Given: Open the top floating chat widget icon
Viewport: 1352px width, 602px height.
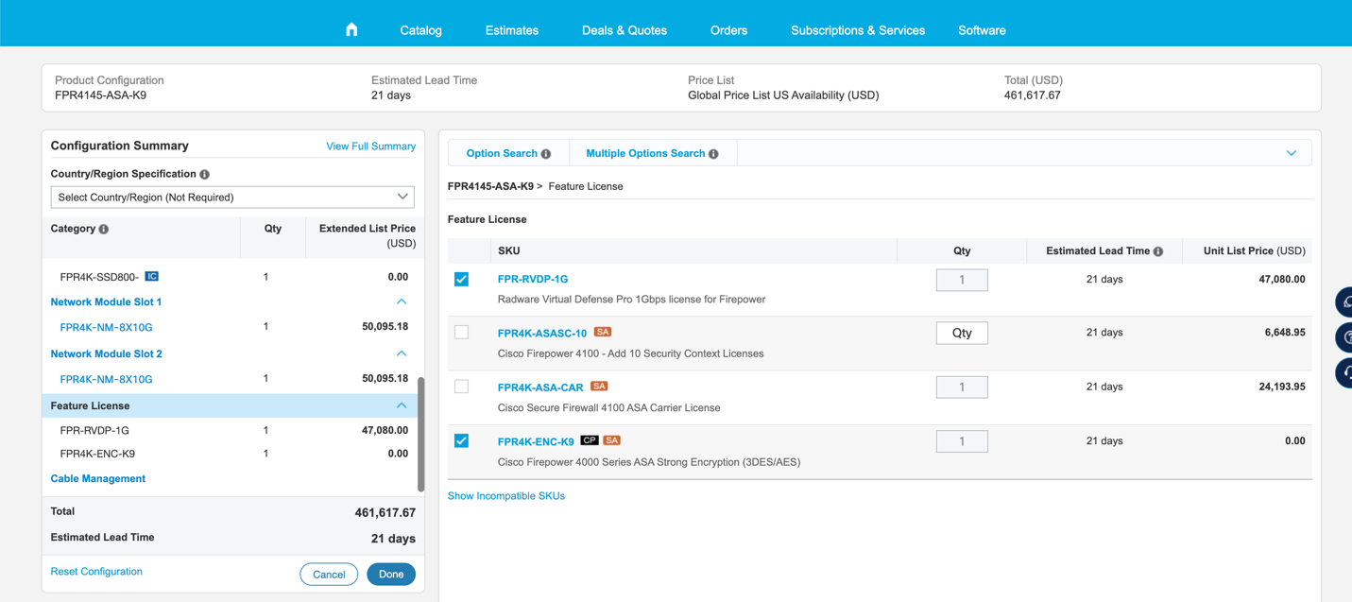Looking at the screenshot, I should pos(1345,302).
